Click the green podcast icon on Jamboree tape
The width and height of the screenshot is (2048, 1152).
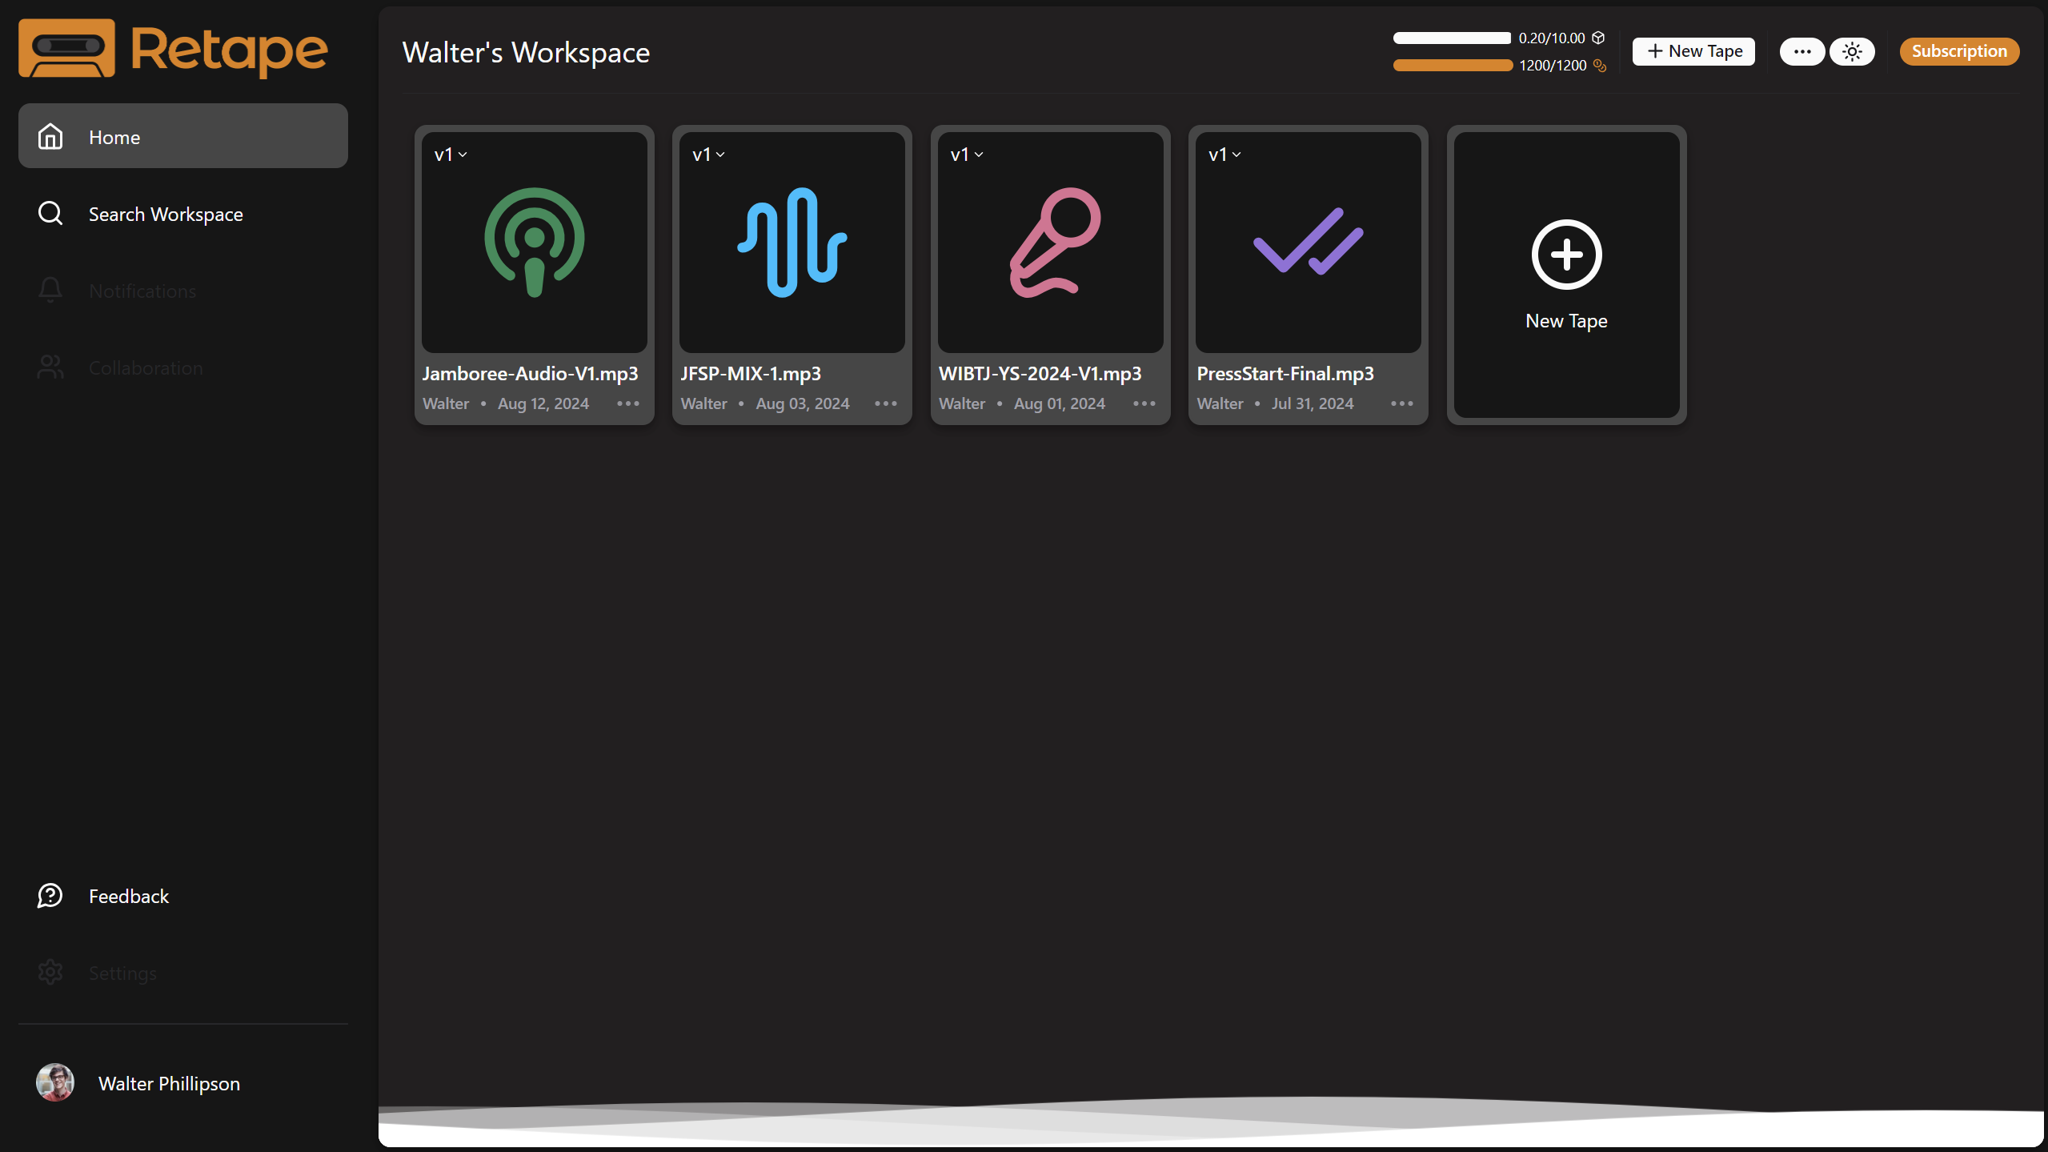click(534, 242)
